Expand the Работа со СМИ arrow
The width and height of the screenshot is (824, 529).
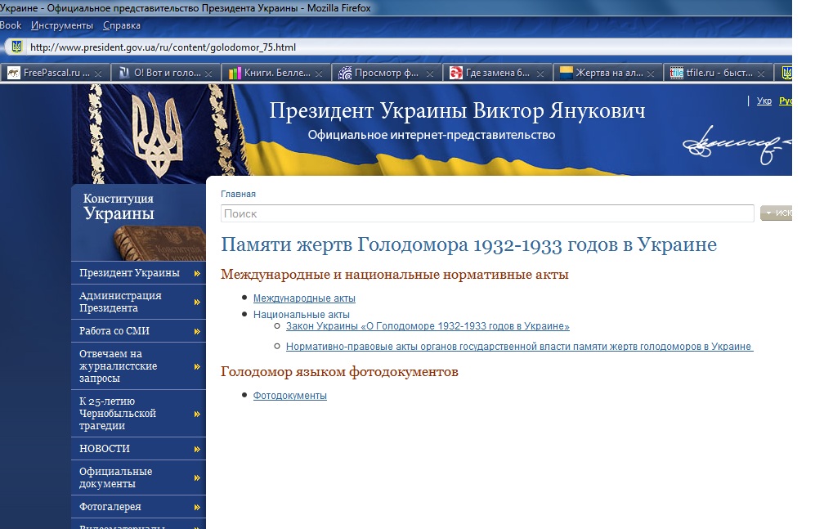197,331
